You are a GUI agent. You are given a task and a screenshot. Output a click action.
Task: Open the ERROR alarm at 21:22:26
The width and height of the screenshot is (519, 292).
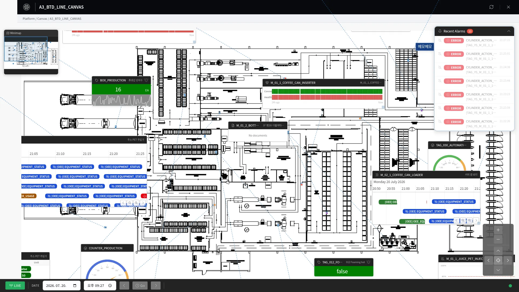pos(454,122)
